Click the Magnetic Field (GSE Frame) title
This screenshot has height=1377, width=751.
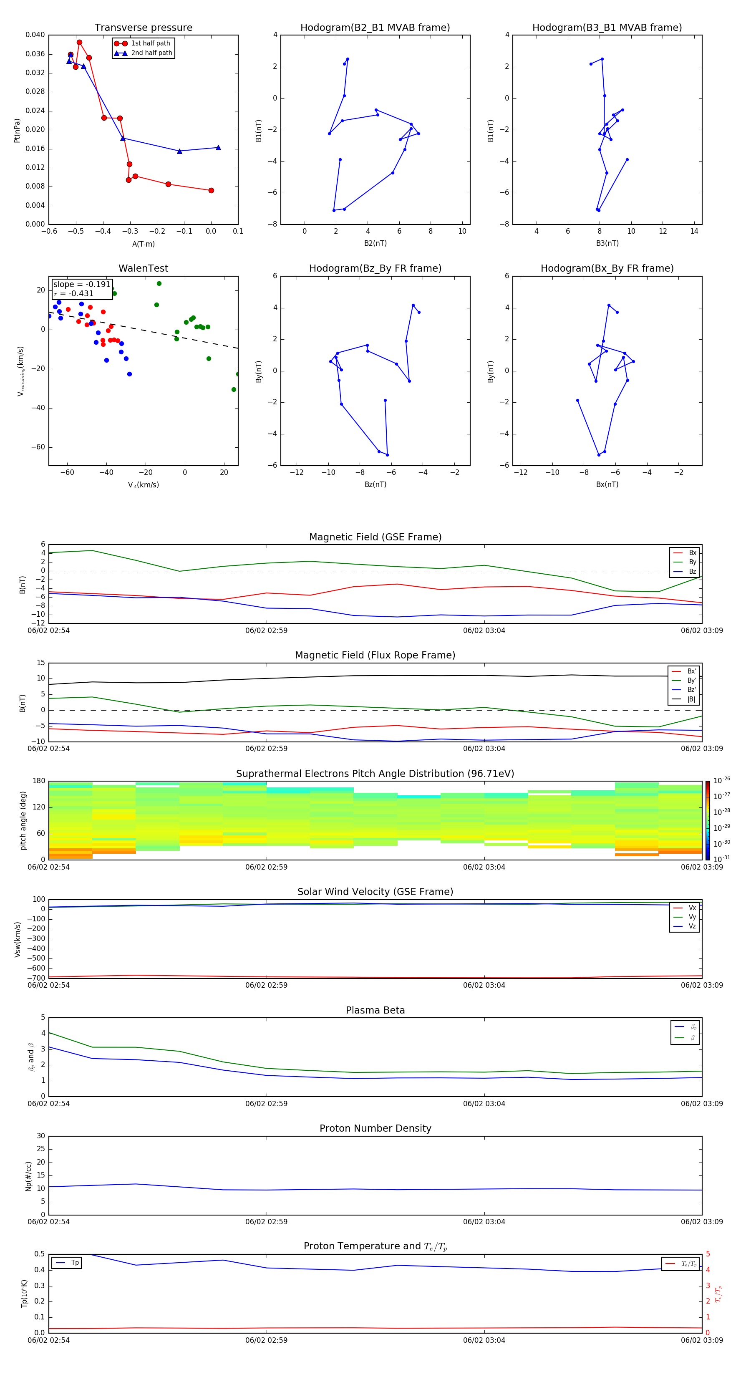tap(375, 537)
